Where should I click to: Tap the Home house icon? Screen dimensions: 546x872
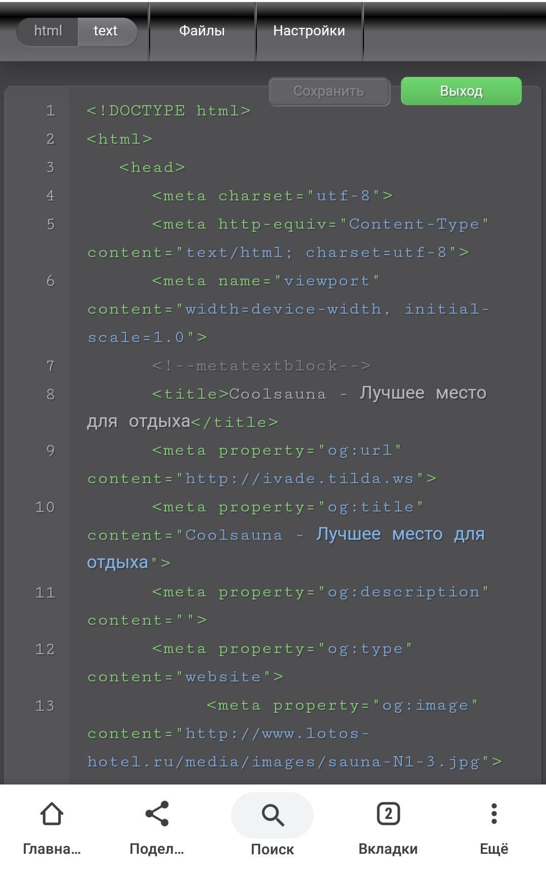coord(52,814)
